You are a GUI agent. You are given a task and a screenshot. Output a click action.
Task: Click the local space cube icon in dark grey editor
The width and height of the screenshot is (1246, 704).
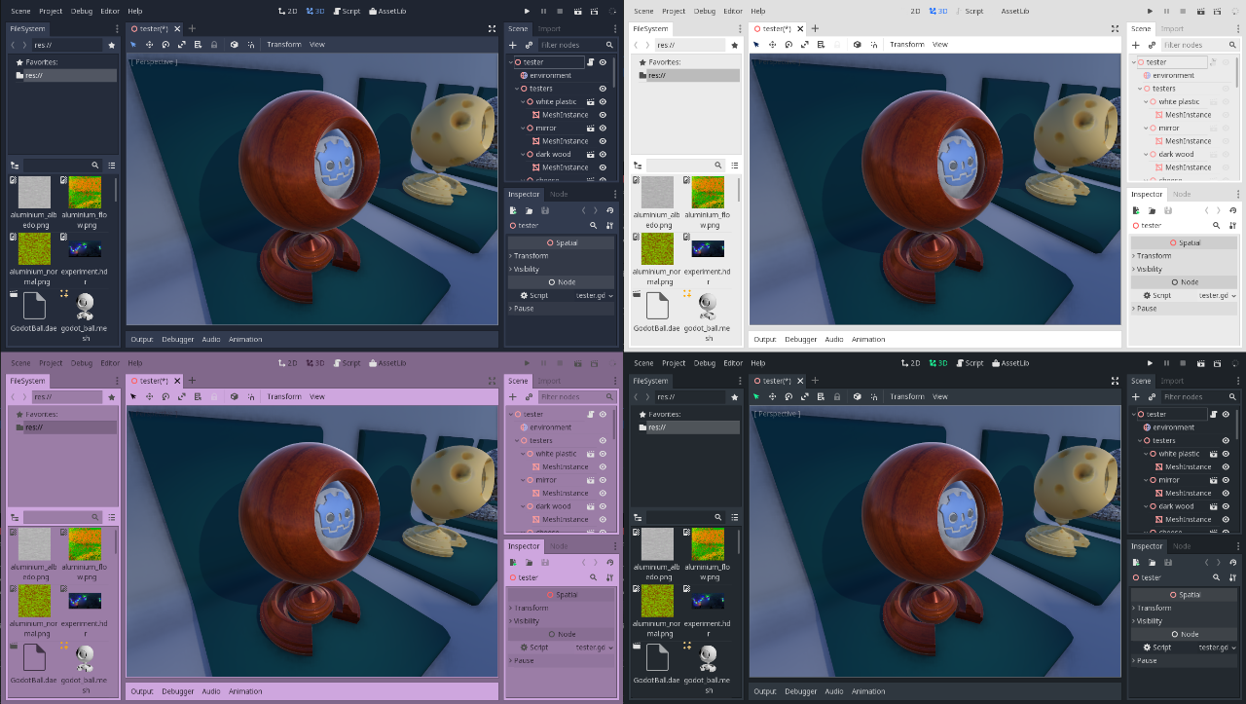click(857, 396)
